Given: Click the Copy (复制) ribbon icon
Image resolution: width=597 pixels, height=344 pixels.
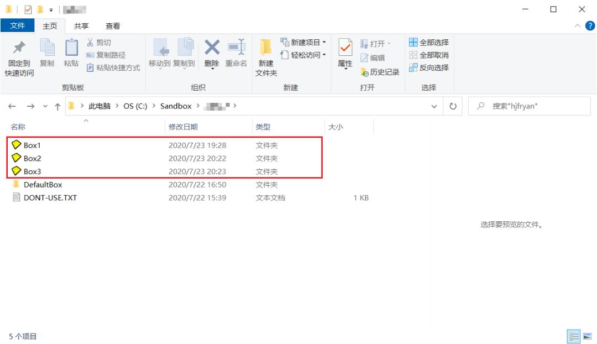Looking at the screenshot, I should pyautogui.click(x=47, y=48).
